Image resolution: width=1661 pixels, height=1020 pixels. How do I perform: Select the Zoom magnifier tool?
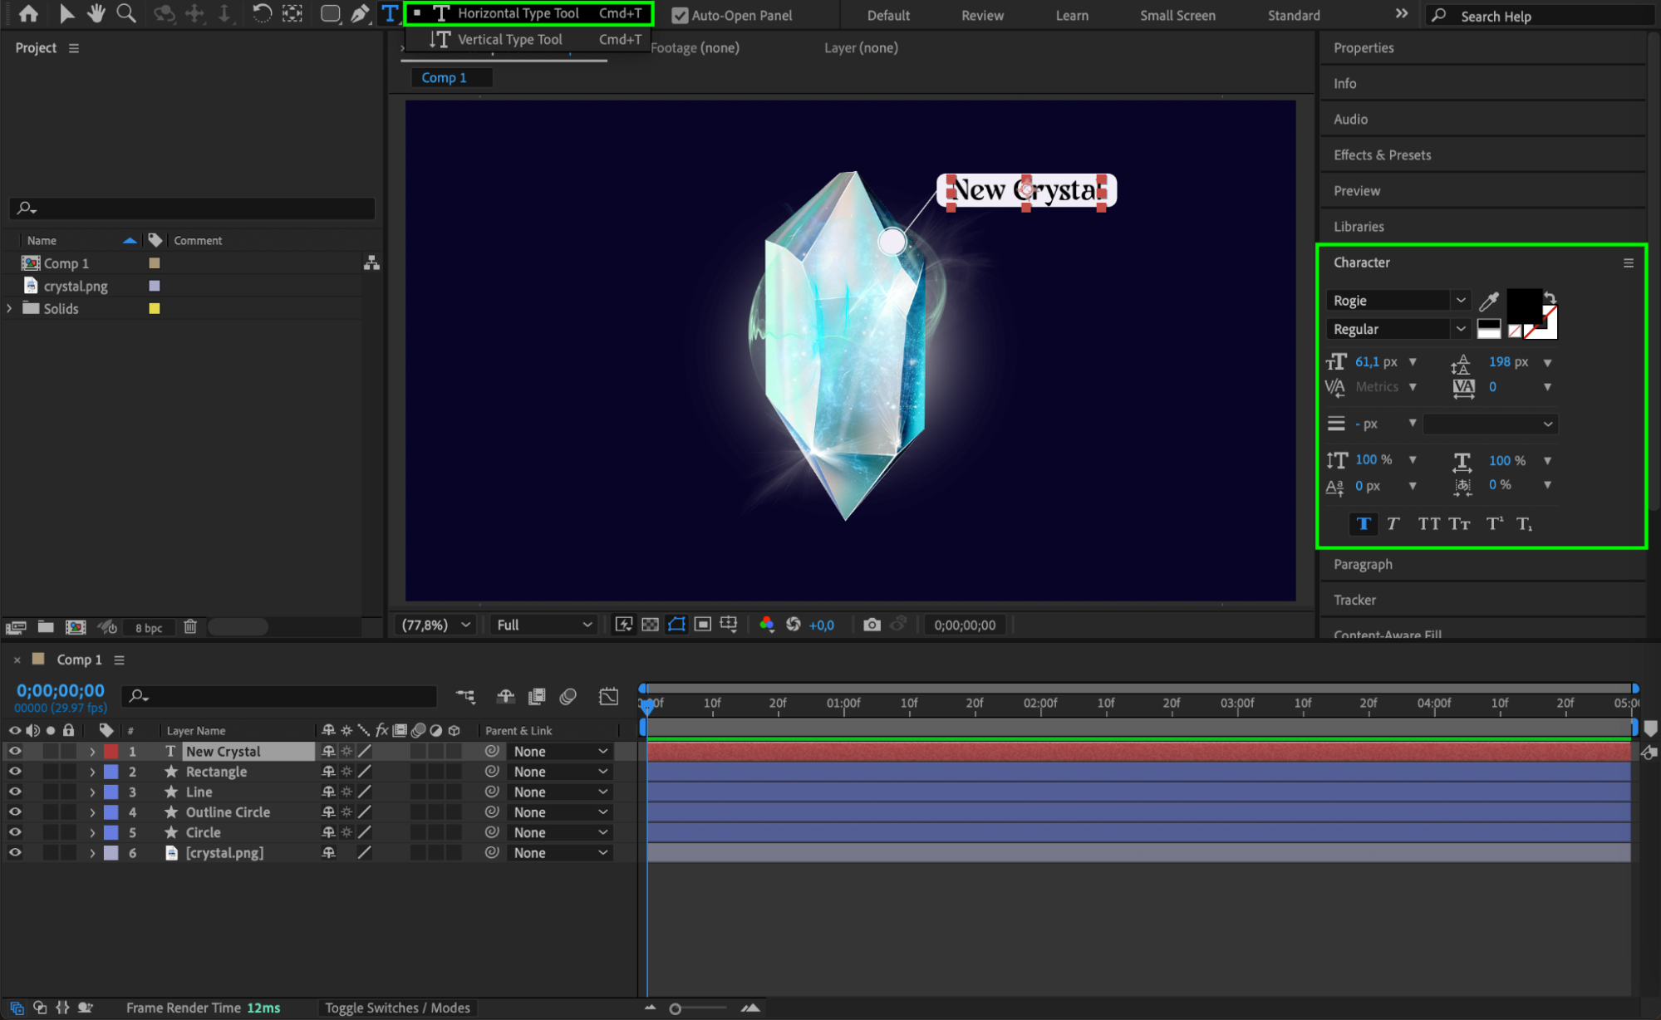[126, 13]
